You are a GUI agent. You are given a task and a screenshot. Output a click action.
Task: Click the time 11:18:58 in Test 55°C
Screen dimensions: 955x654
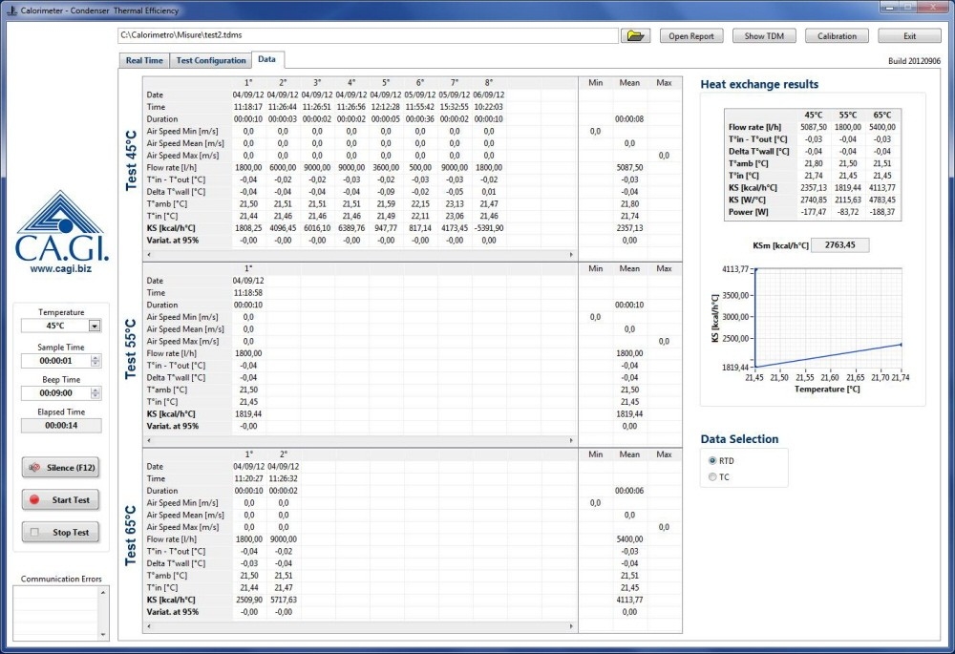(248, 292)
